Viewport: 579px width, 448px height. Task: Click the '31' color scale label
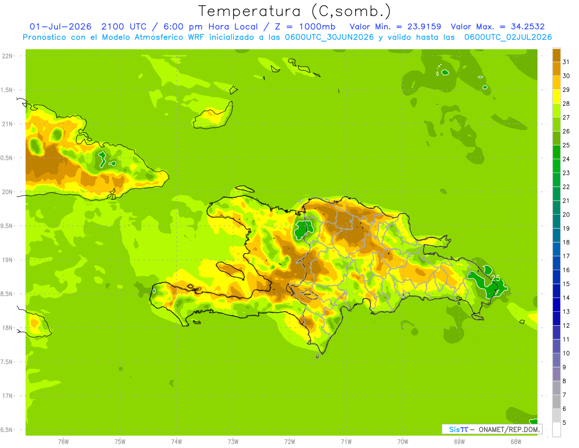pyautogui.click(x=566, y=62)
